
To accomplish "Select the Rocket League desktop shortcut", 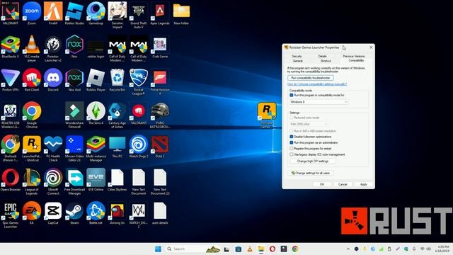I will point(139,81).
